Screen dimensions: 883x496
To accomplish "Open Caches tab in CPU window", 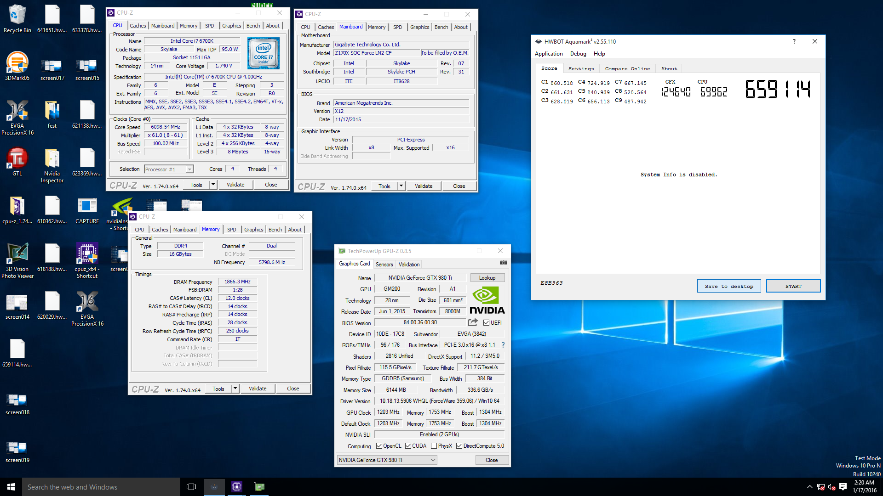I will point(138,26).
